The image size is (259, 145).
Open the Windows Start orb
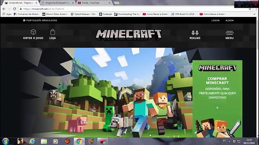6,141
